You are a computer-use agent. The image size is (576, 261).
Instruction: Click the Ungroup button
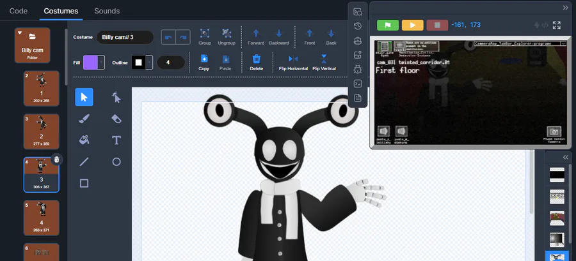pyautogui.click(x=227, y=37)
